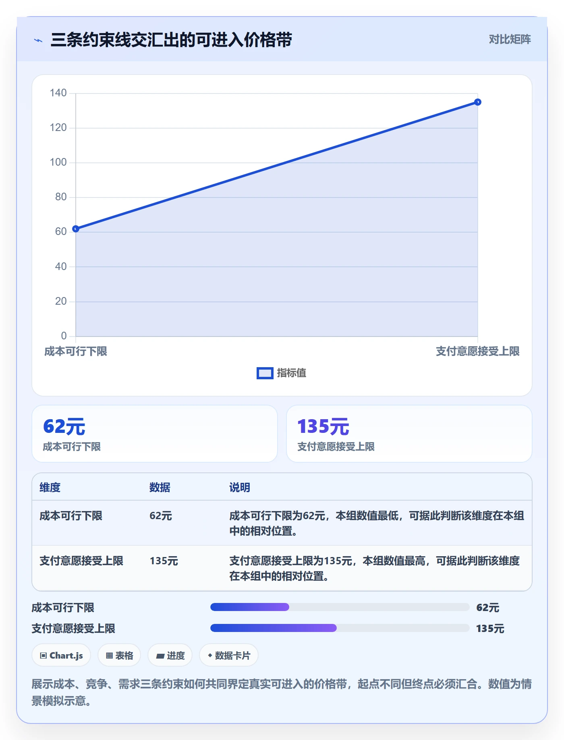Click the 62元 cell in the table
Image resolution: width=564 pixels, height=740 pixels.
point(161,516)
